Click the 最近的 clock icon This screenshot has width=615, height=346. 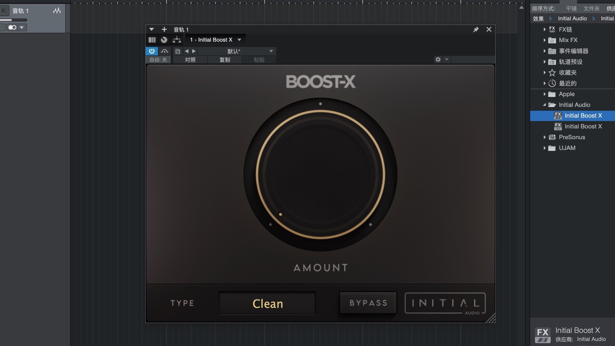(552, 83)
